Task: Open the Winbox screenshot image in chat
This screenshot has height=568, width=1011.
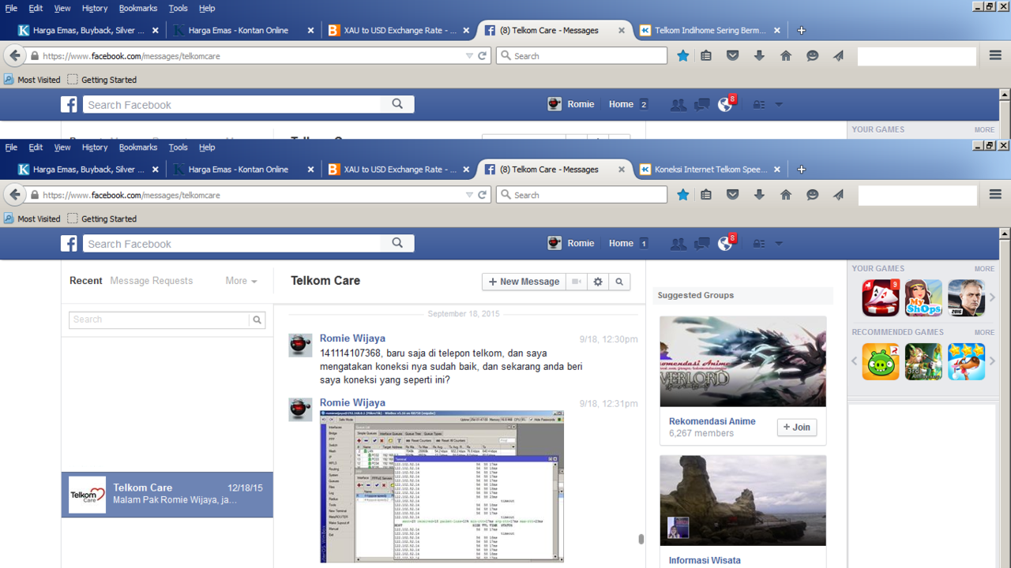Action: tap(442, 486)
